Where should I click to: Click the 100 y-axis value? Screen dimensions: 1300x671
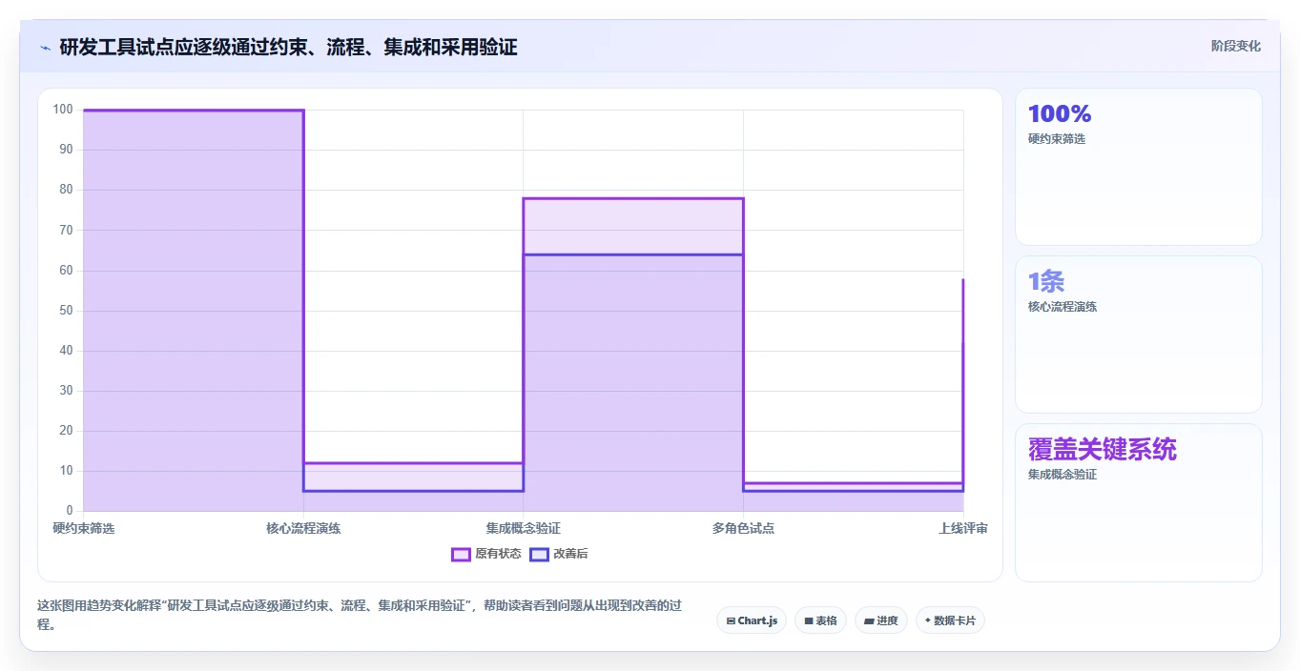[x=63, y=110]
